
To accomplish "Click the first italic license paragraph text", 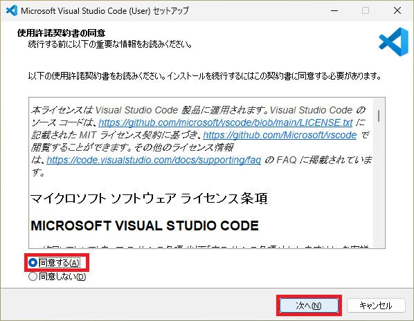I will click(202, 141).
